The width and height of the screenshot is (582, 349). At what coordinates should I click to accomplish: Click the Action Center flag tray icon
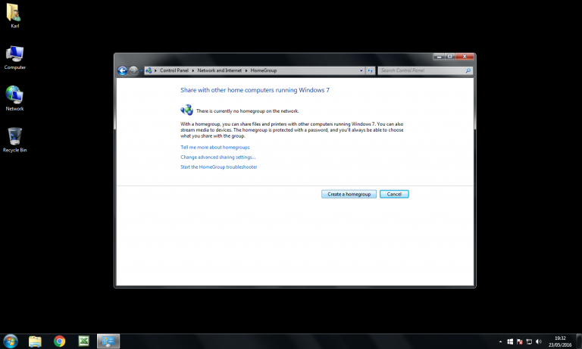coord(521,341)
